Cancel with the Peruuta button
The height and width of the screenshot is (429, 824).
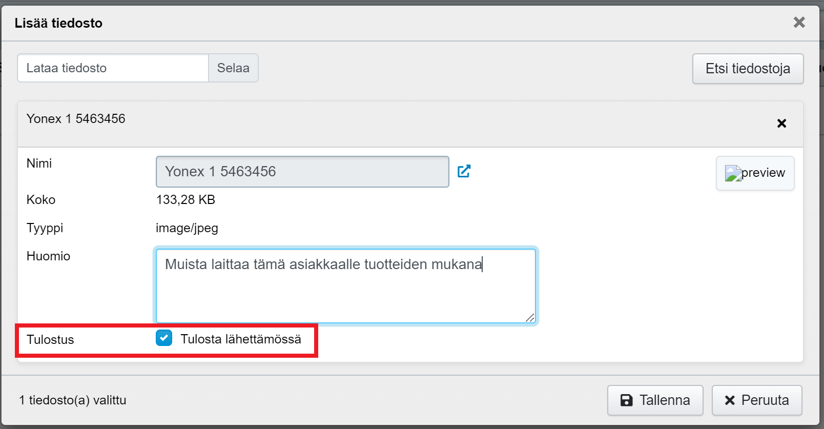(x=757, y=400)
